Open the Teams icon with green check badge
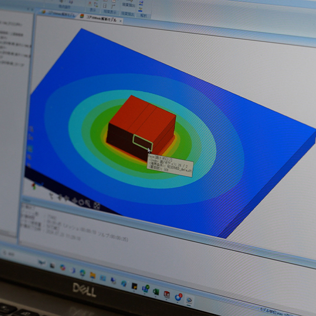 click(145, 289)
